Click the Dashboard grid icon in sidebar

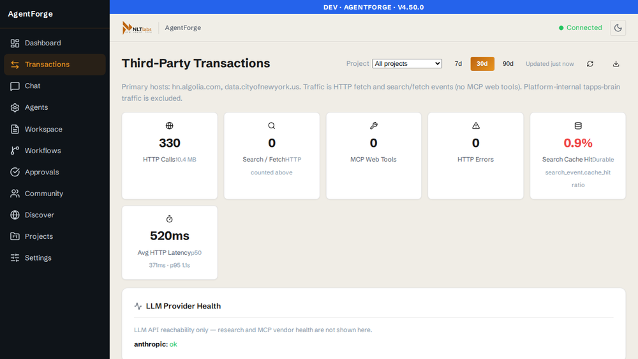click(x=15, y=43)
